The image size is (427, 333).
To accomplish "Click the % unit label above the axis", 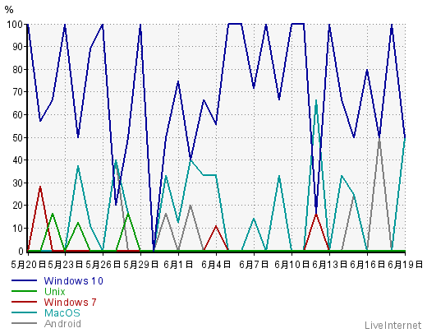I will pyautogui.click(x=9, y=10).
